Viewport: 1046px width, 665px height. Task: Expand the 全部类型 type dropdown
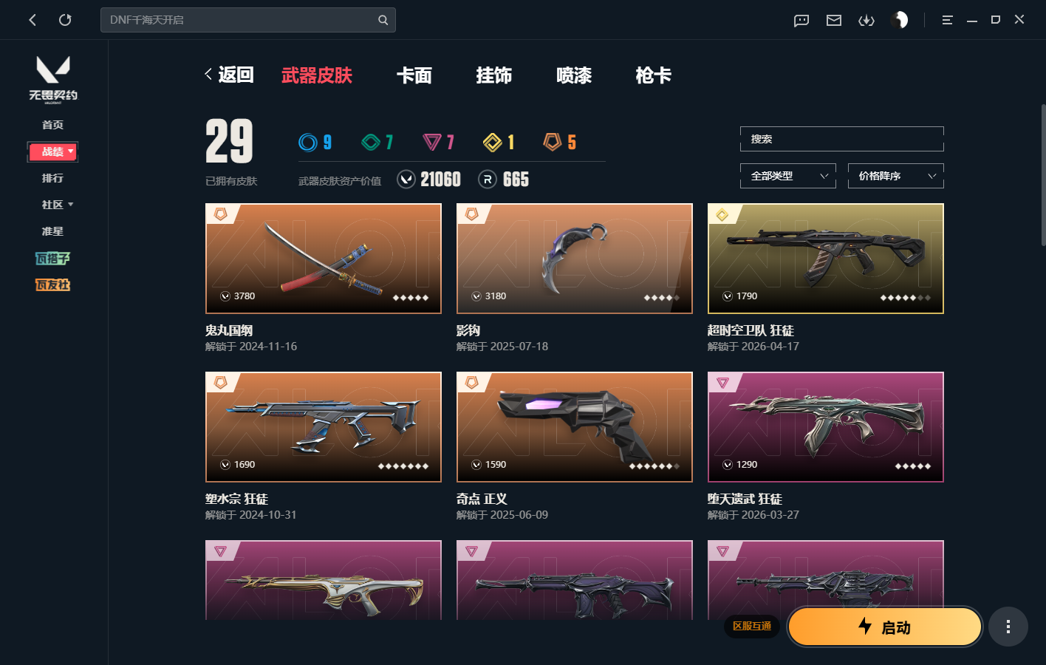click(x=788, y=176)
